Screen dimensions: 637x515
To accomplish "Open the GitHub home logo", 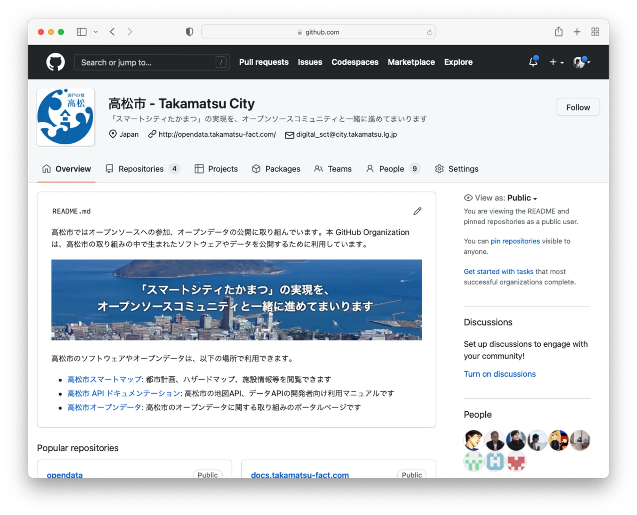I will point(55,62).
